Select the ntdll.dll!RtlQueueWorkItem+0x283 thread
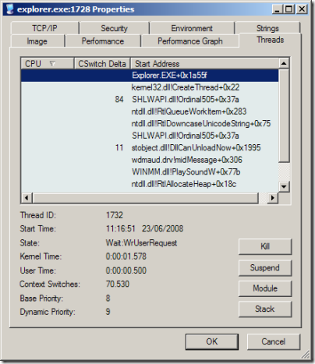The image size is (315, 364). pos(150,111)
